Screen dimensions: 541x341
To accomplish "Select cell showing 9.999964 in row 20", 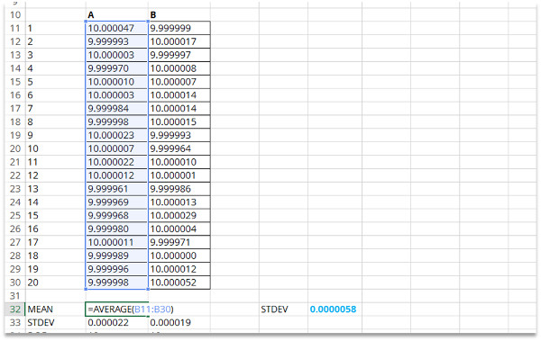I will (179, 148).
